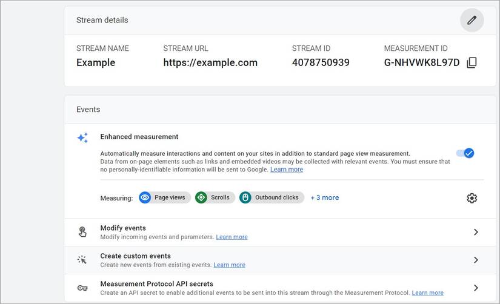Open Learn more link under Enhanced measurement

click(x=287, y=170)
